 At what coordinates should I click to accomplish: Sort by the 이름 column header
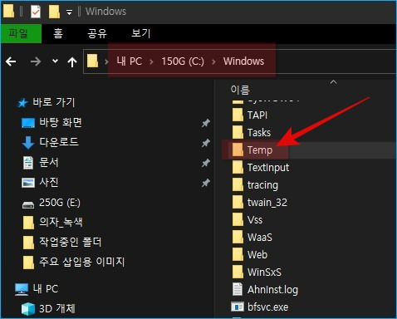(240, 90)
